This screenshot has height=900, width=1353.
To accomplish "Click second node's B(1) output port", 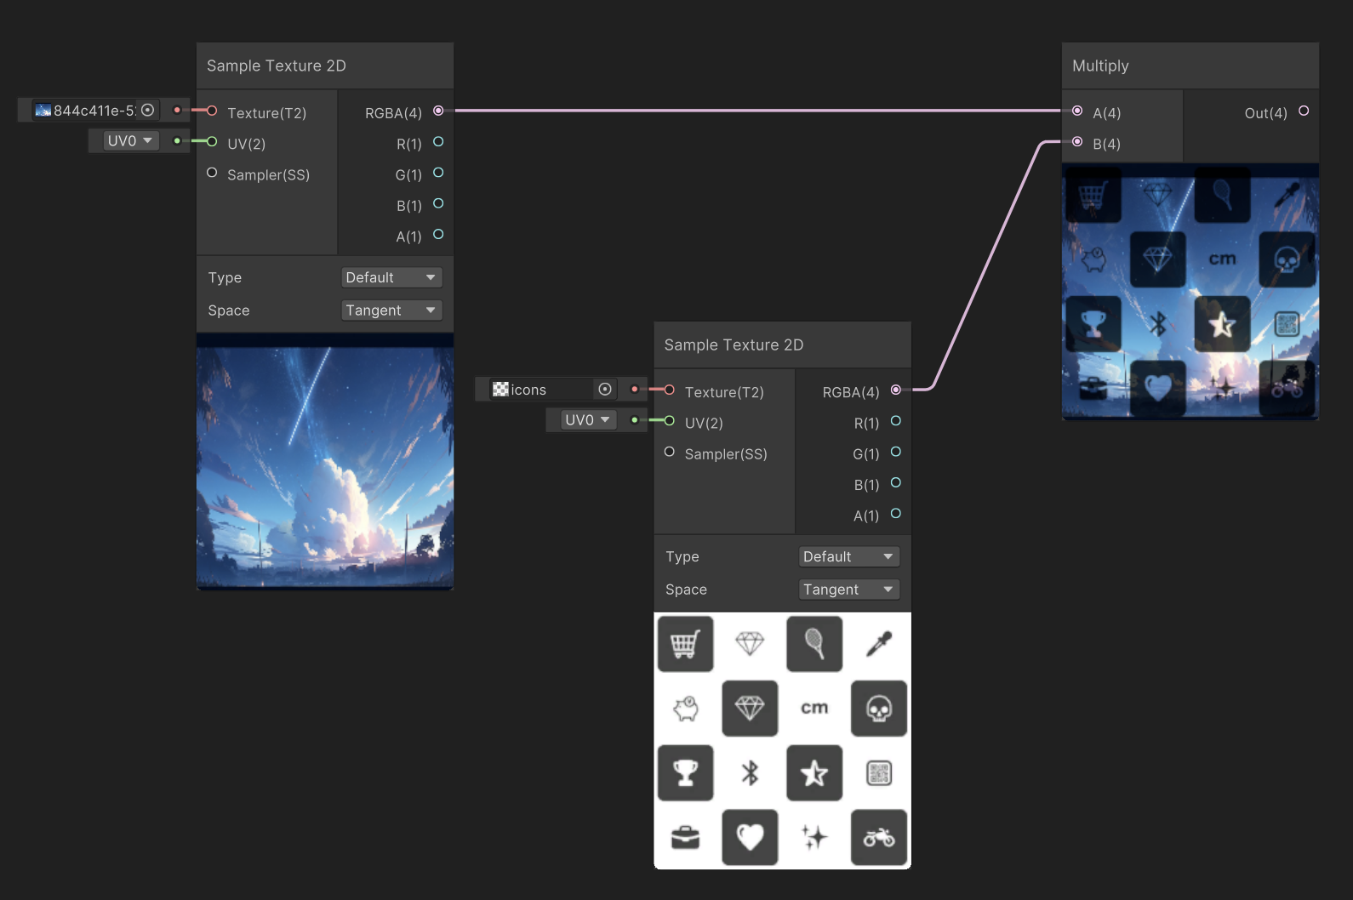I will pyautogui.click(x=896, y=482).
